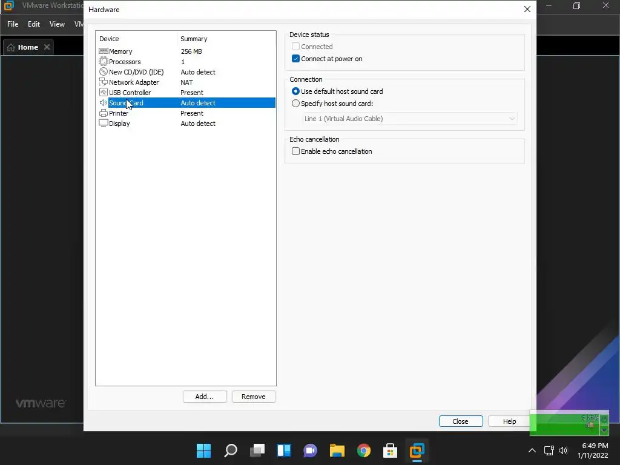620x465 pixels.
Task: Open Microsoft Store from taskbar
Action: click(x=391, y=450)
